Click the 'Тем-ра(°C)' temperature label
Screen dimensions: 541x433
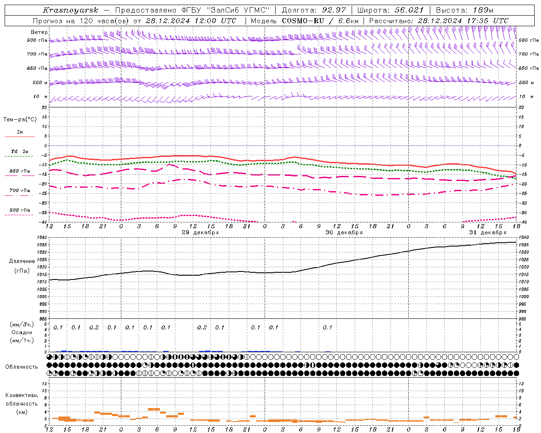click(20, 119)
